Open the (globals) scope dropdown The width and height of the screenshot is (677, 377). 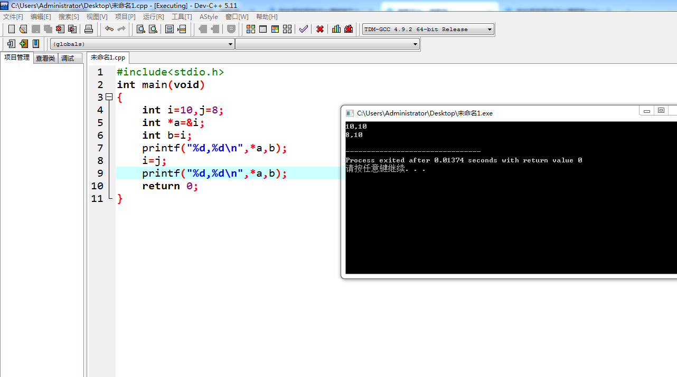tap(142, 44)
